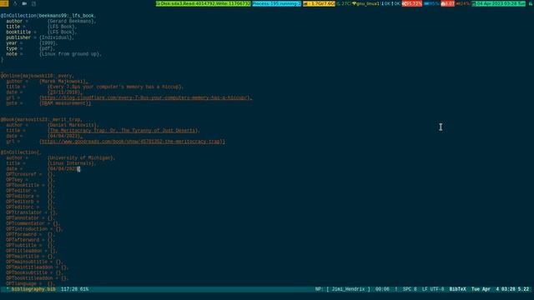Click the note 'Linux from ground up' value
This screenshot has width=534, height=300.
[70, 53]
